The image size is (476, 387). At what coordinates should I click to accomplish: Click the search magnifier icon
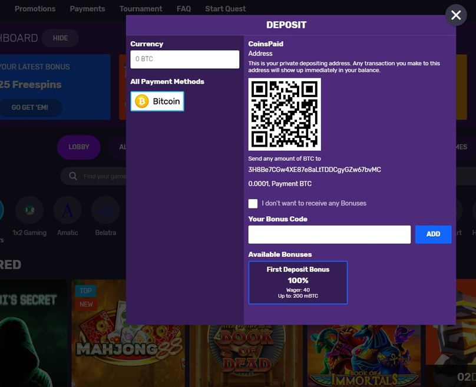tap(73, 176)
